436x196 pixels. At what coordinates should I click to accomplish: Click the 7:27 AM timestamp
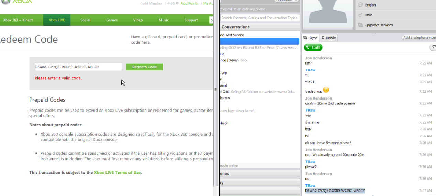click(x=425, y=191)
